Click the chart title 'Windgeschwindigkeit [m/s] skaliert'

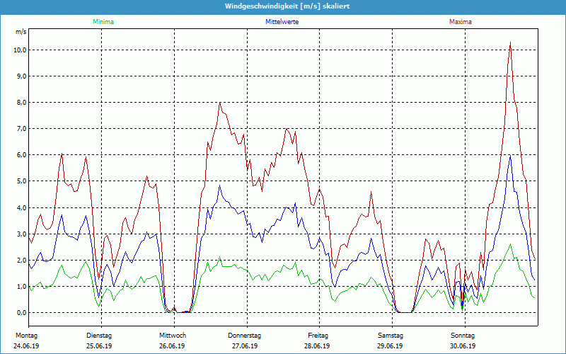[x=287, y=6]
